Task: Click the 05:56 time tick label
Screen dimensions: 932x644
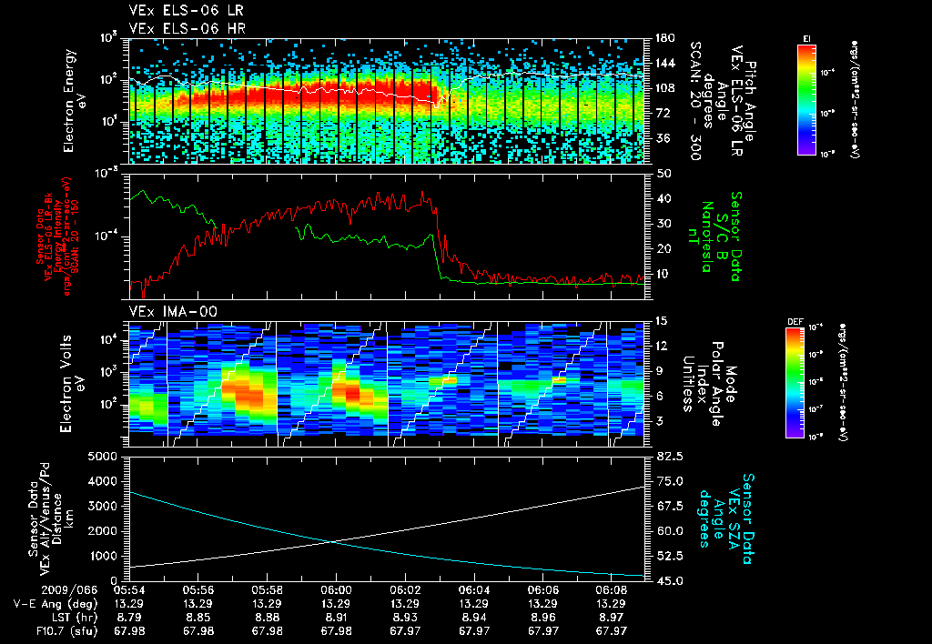Action: point(198,590)
